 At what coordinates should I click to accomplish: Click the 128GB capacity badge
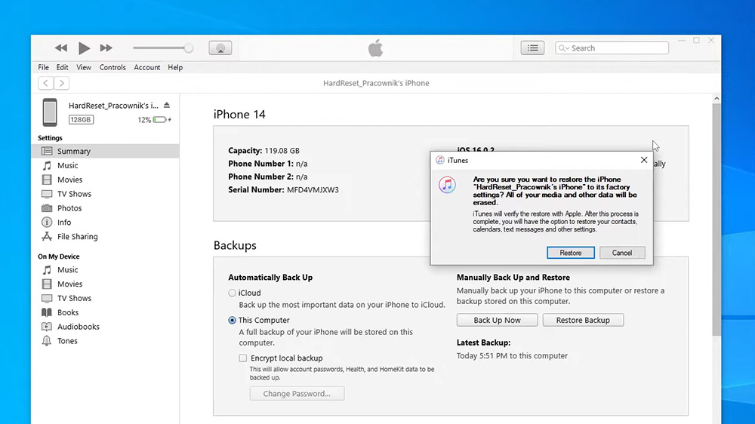81,119
